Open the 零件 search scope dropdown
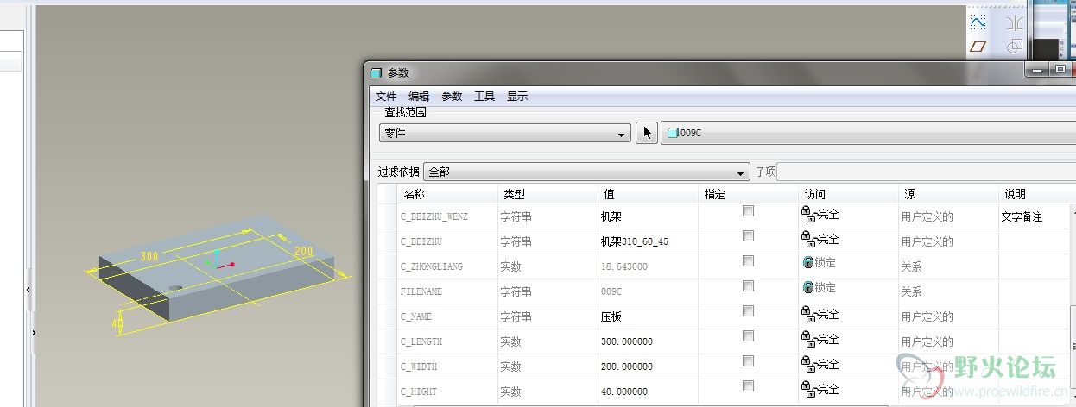 coord(505,134)
